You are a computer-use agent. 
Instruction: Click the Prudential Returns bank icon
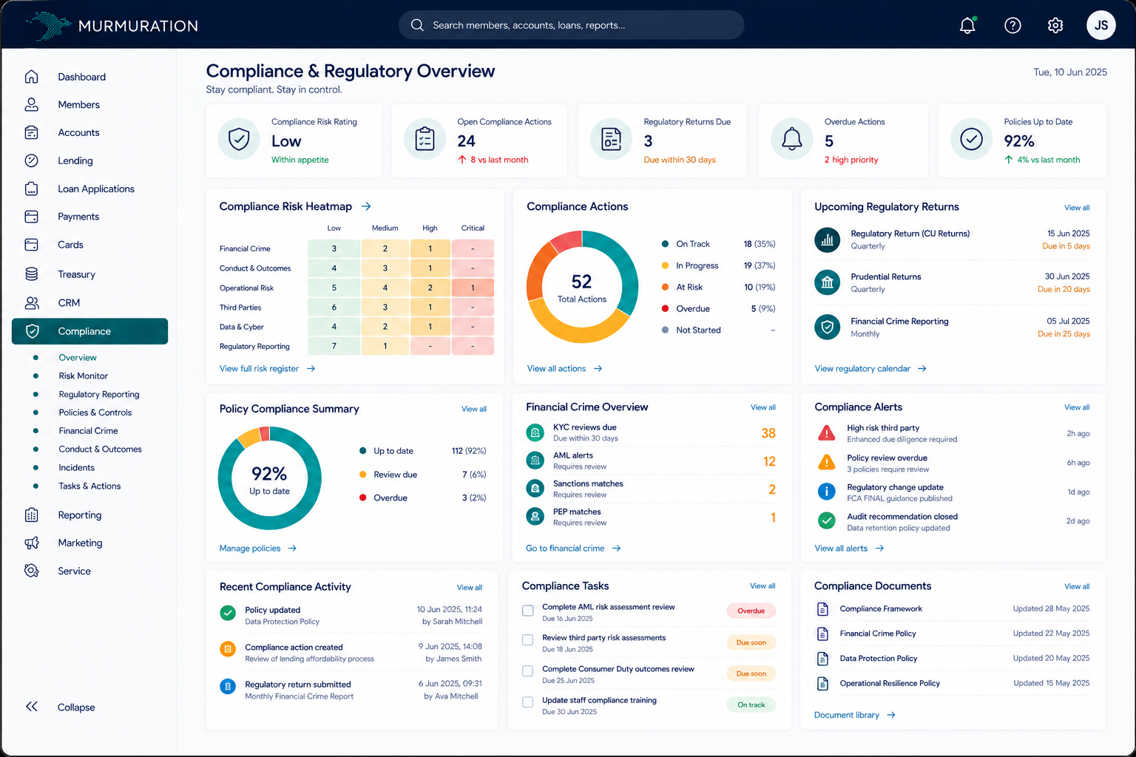[827, 282]
